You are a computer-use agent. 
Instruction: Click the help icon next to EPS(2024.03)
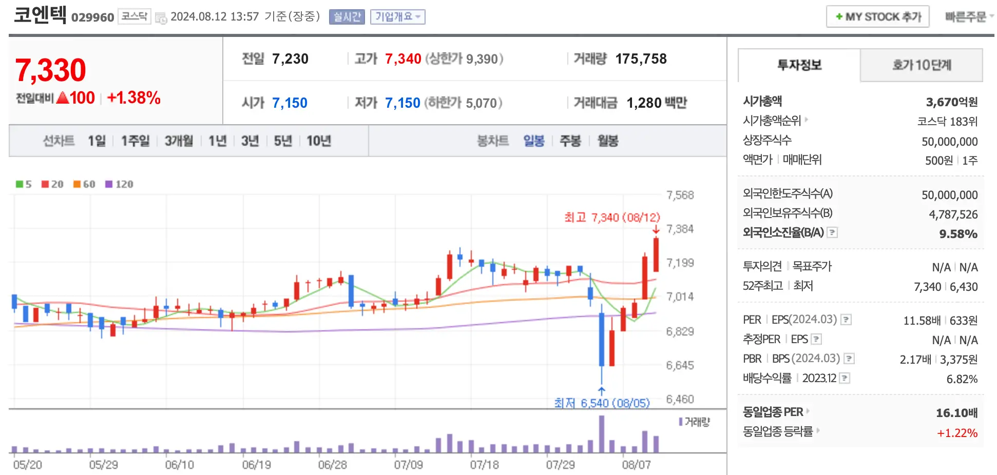[846, 320]
